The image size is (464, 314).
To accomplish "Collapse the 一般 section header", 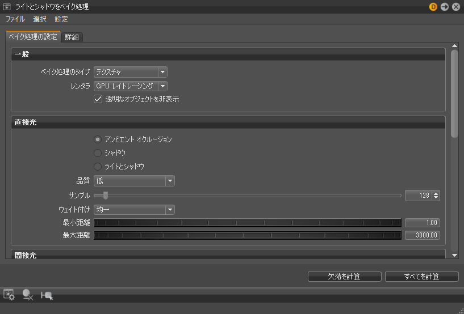I will click(228, 54).
